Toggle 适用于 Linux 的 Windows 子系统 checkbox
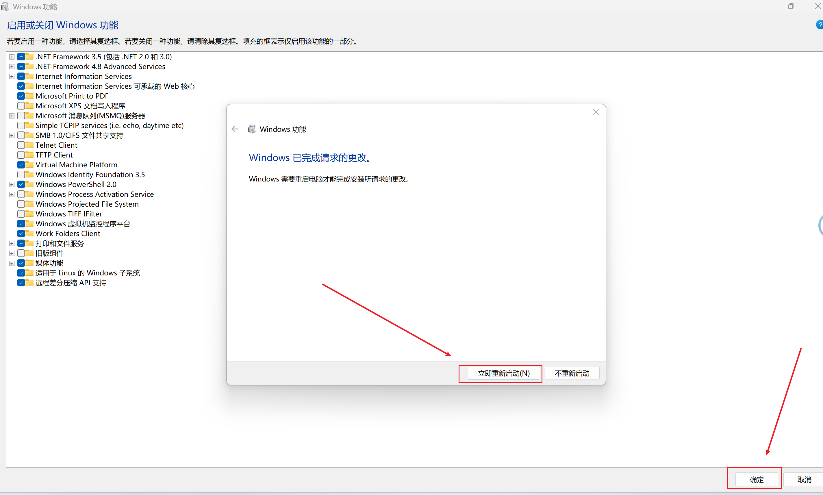The width and height of the screenshot is (823, 495). pyautogui.click(x=21, y=273)
